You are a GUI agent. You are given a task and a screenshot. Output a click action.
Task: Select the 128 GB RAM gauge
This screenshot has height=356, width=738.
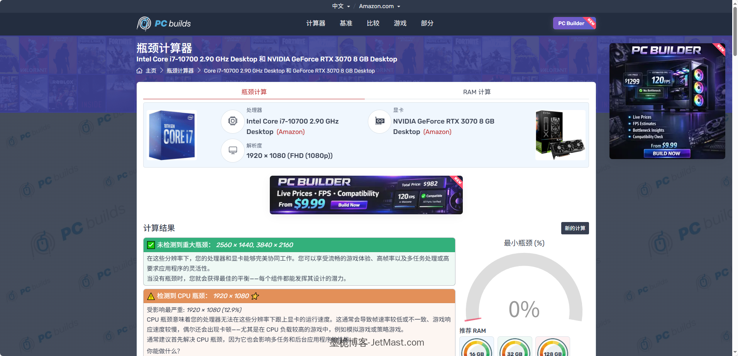coord(553,346)
